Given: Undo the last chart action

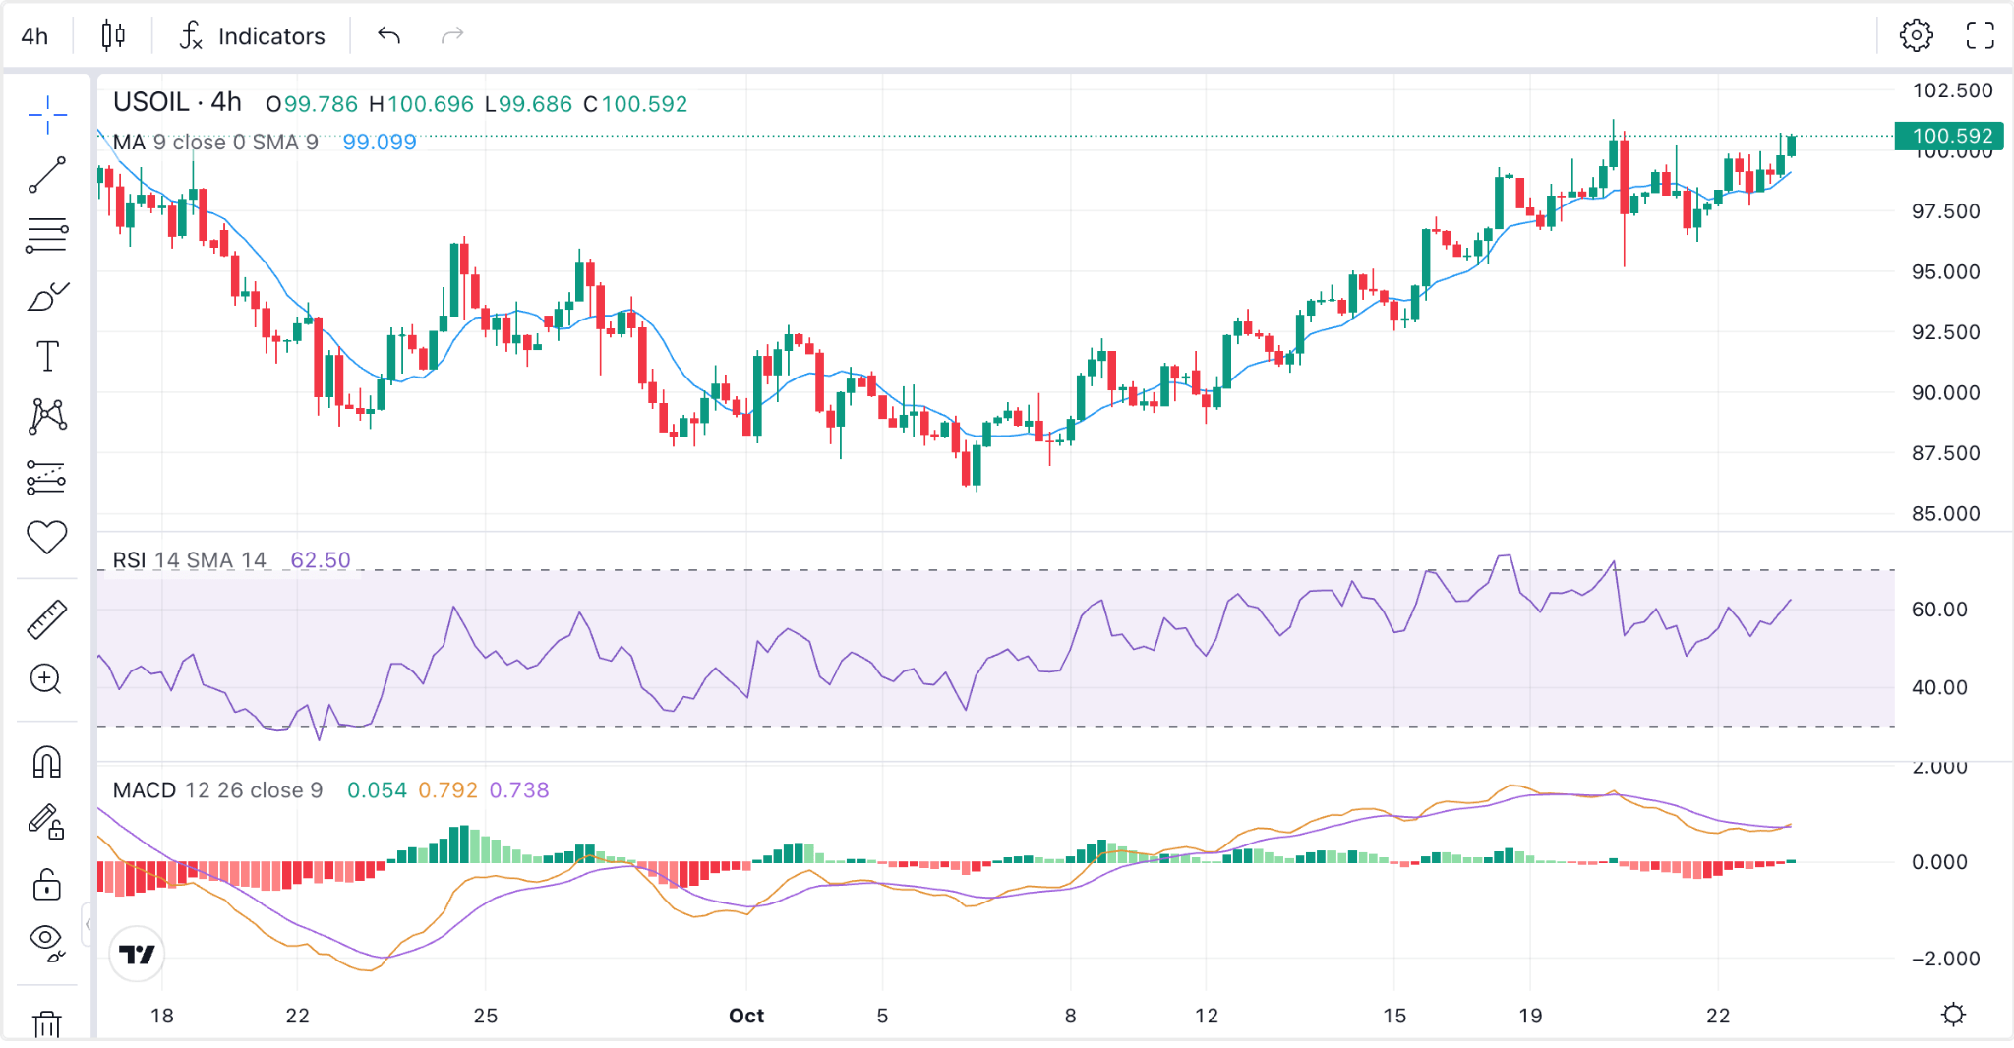Looking at the screenshot, I should [x=388, y=36].
